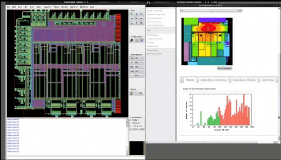The height and width of the screenshot is (160, 281).
Task: Show IPR results in View Results
Action: (x=136, y=76)
